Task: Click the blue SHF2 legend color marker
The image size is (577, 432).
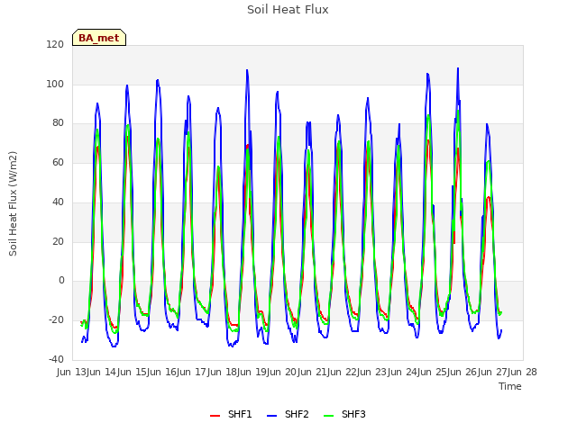Action: point(271,416)
